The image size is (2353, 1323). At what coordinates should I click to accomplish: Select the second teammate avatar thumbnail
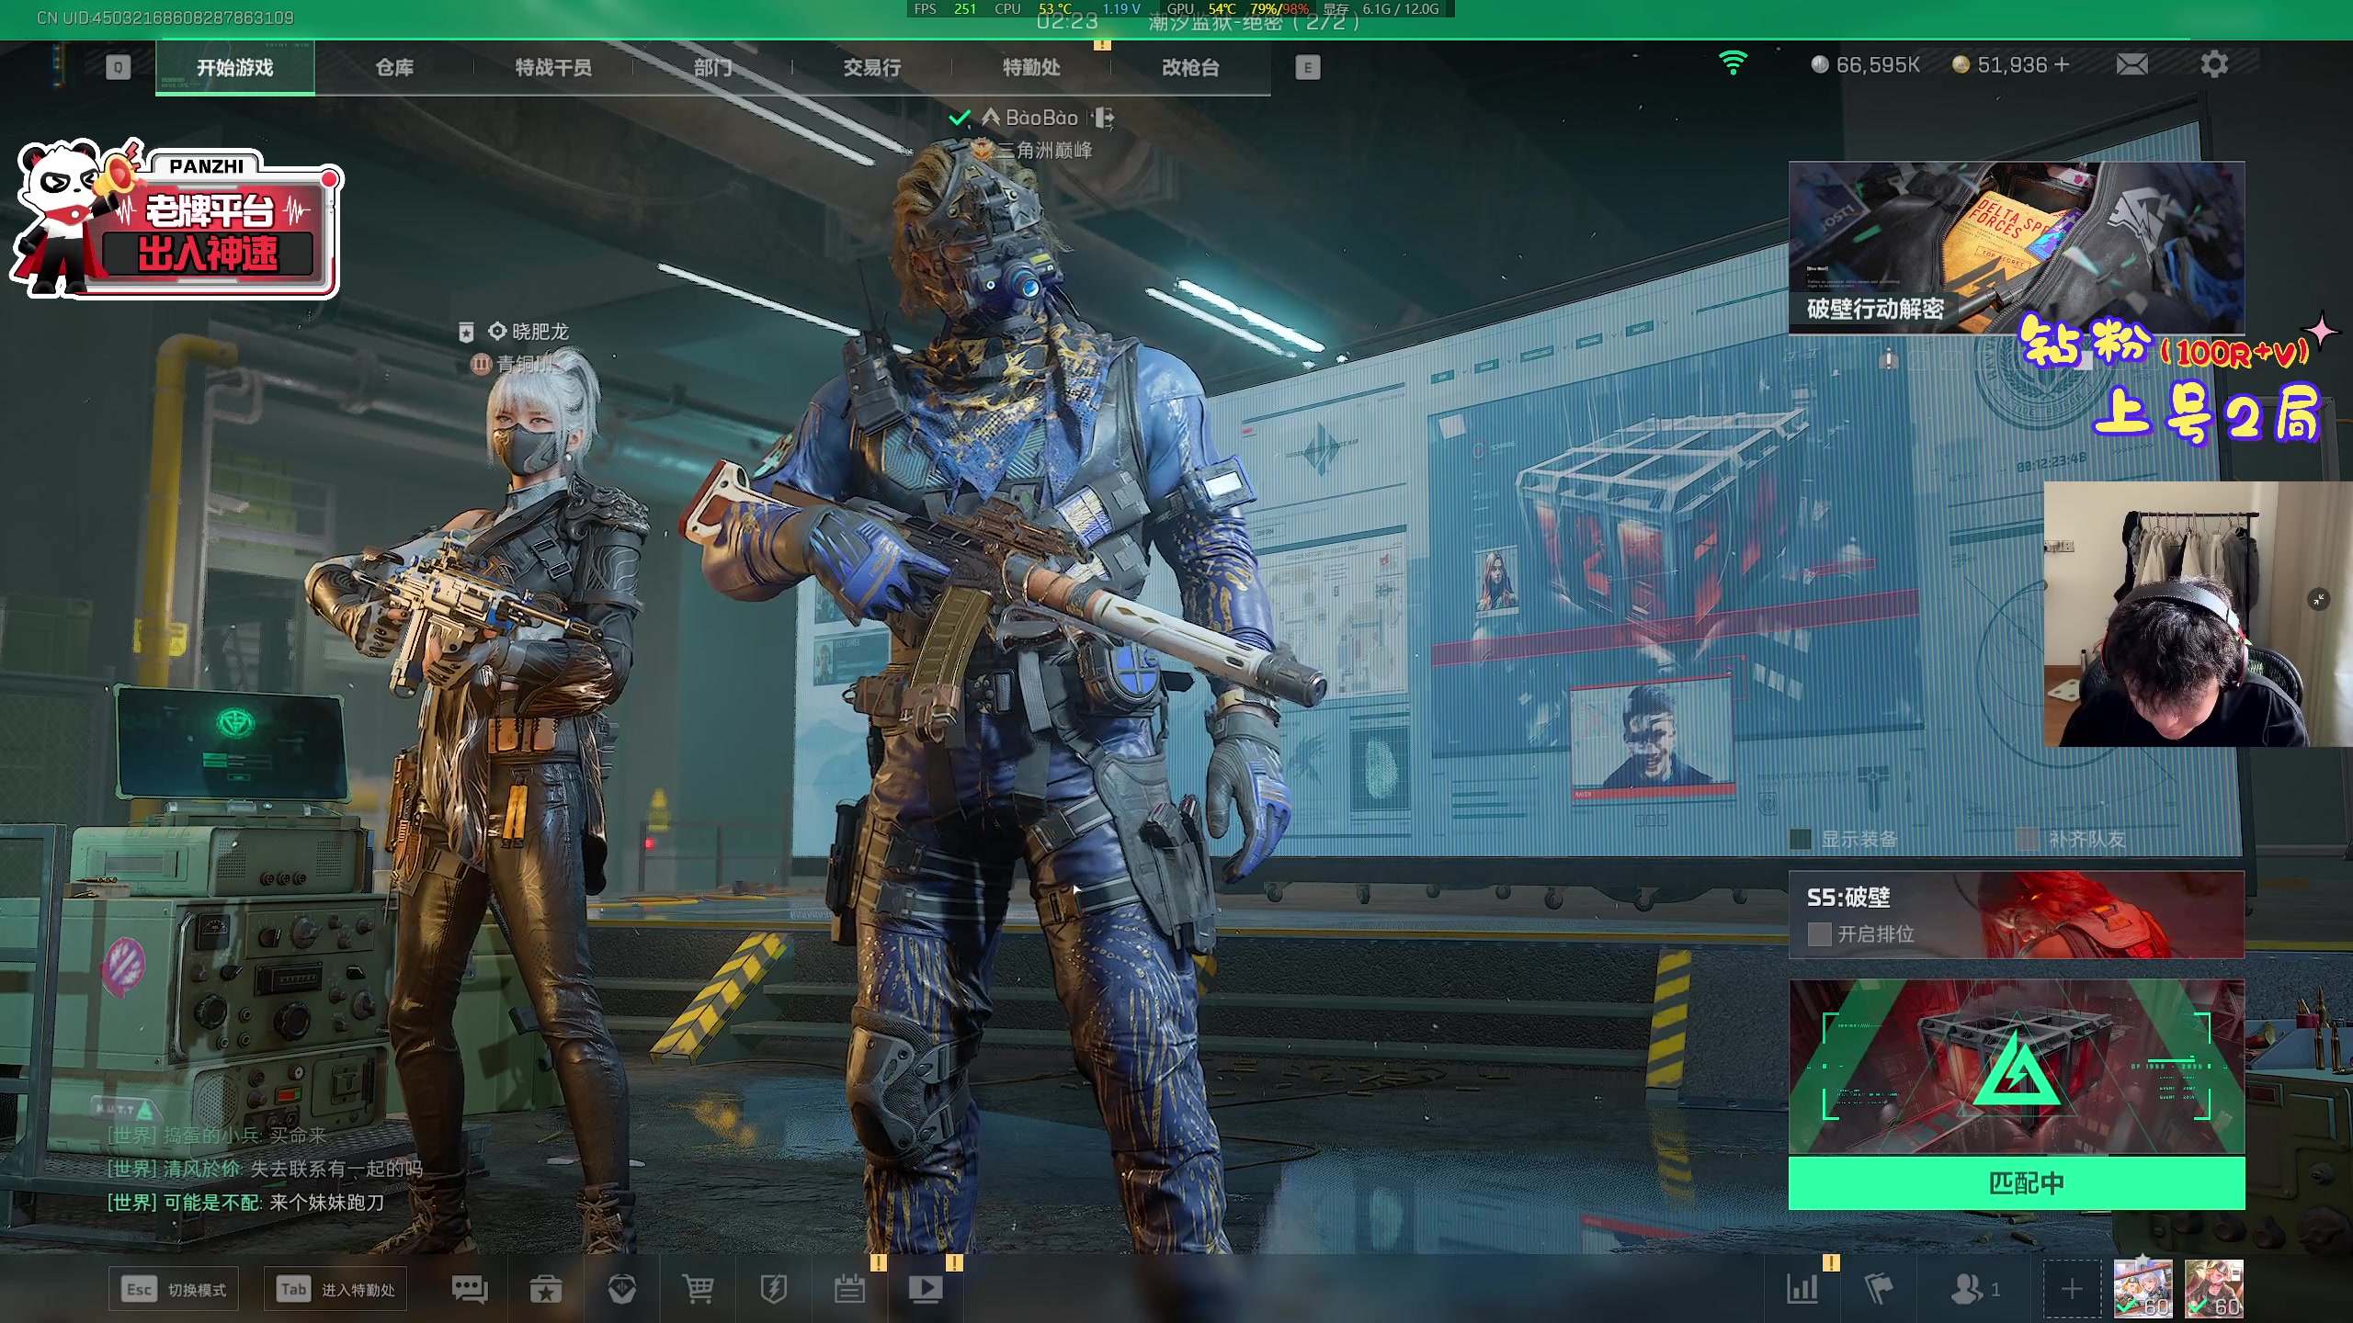[x=2214, y=1289]
